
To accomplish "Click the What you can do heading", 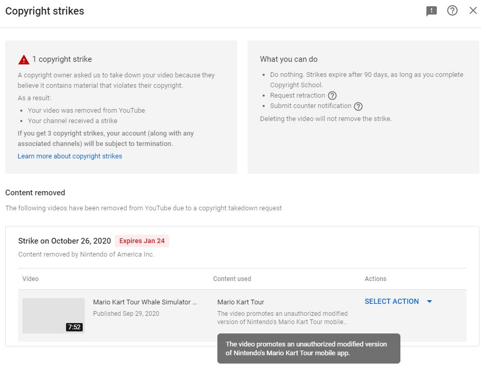I will tap(289, 59).
